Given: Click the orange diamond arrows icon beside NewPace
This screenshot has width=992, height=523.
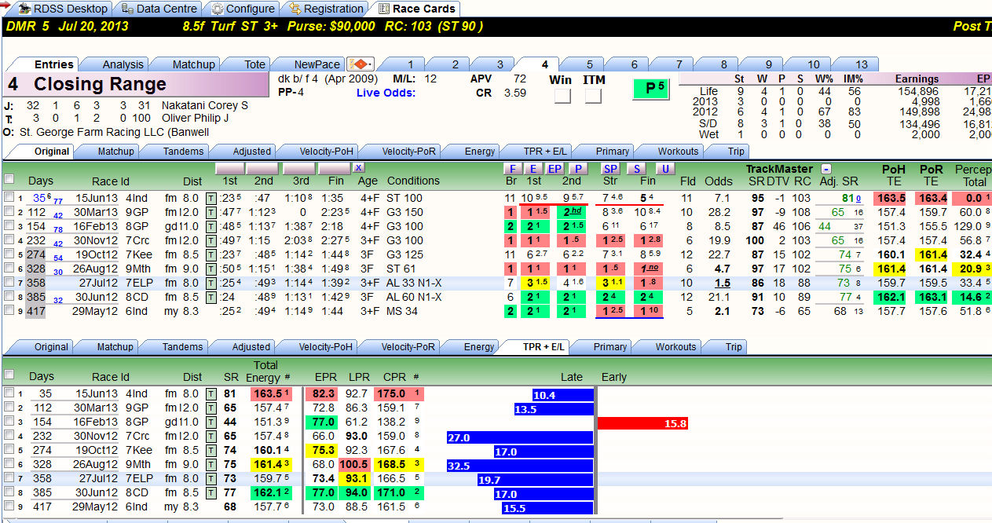Looking at the screenshot, I should (361, 64).
